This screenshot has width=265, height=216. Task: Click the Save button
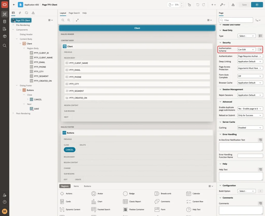(x=244, y=5)
